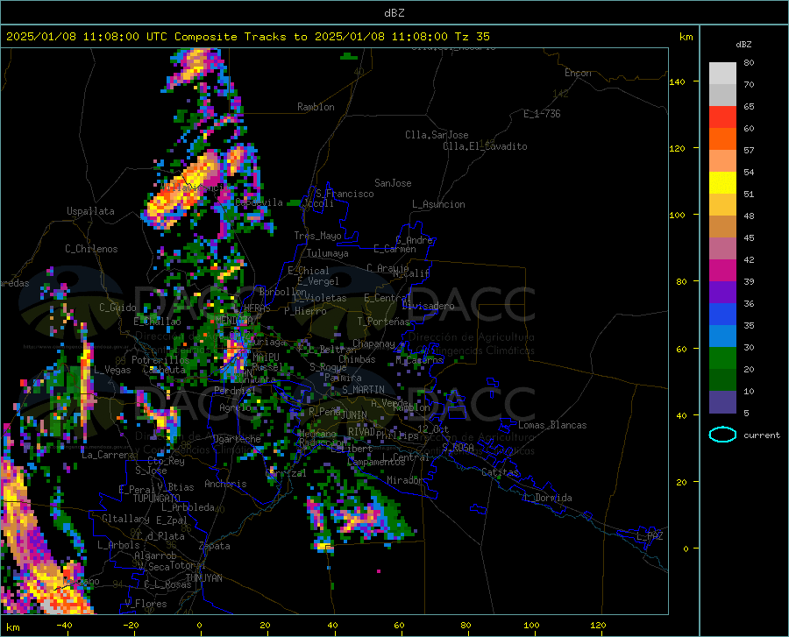Click the Catitas label

(500, 472)
